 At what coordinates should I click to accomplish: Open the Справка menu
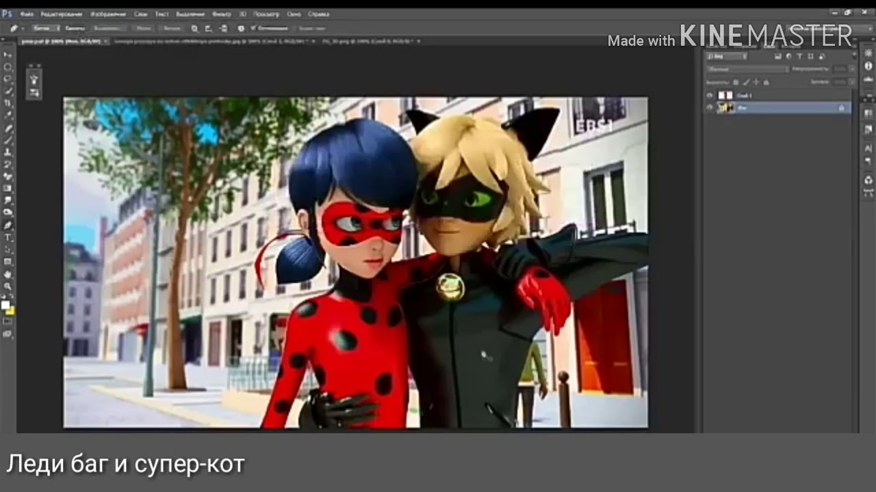(x=318, y=14)
